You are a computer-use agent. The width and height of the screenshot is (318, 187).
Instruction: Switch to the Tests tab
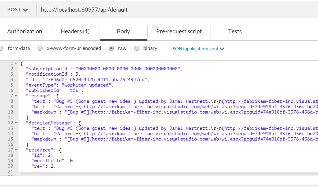click(x=235, y=31)
